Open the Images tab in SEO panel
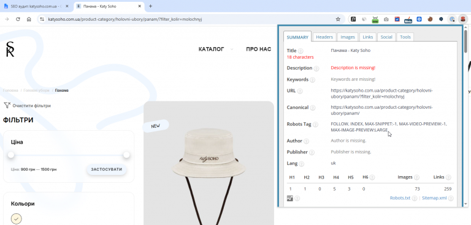 [348, 37]
